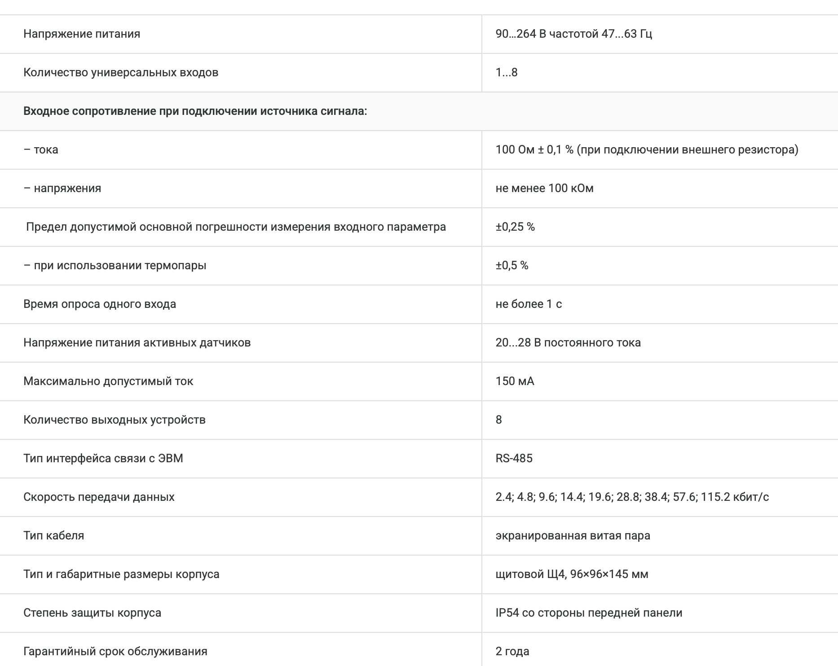Select the "RS-485" interface value
Screen dimensions: 838x666
[514, 459]
